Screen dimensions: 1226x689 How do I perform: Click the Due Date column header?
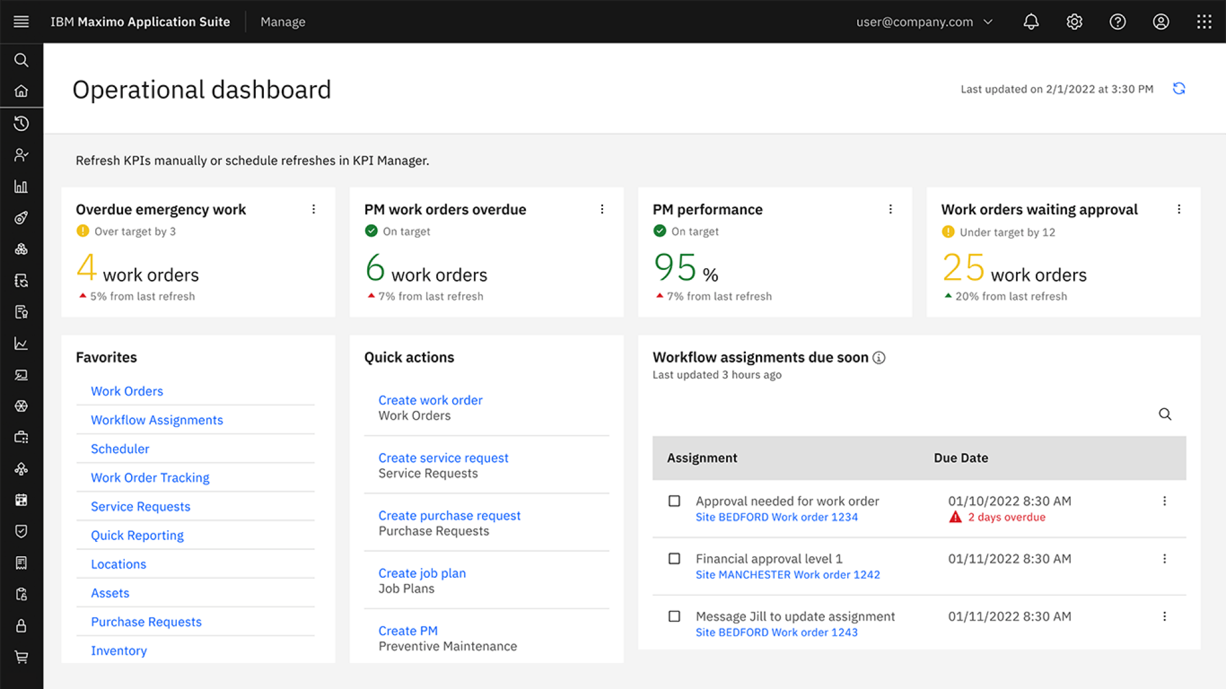click(x=960, y=458)
